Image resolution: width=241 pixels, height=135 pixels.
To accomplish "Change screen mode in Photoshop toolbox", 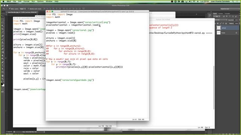I will (3, 91).
